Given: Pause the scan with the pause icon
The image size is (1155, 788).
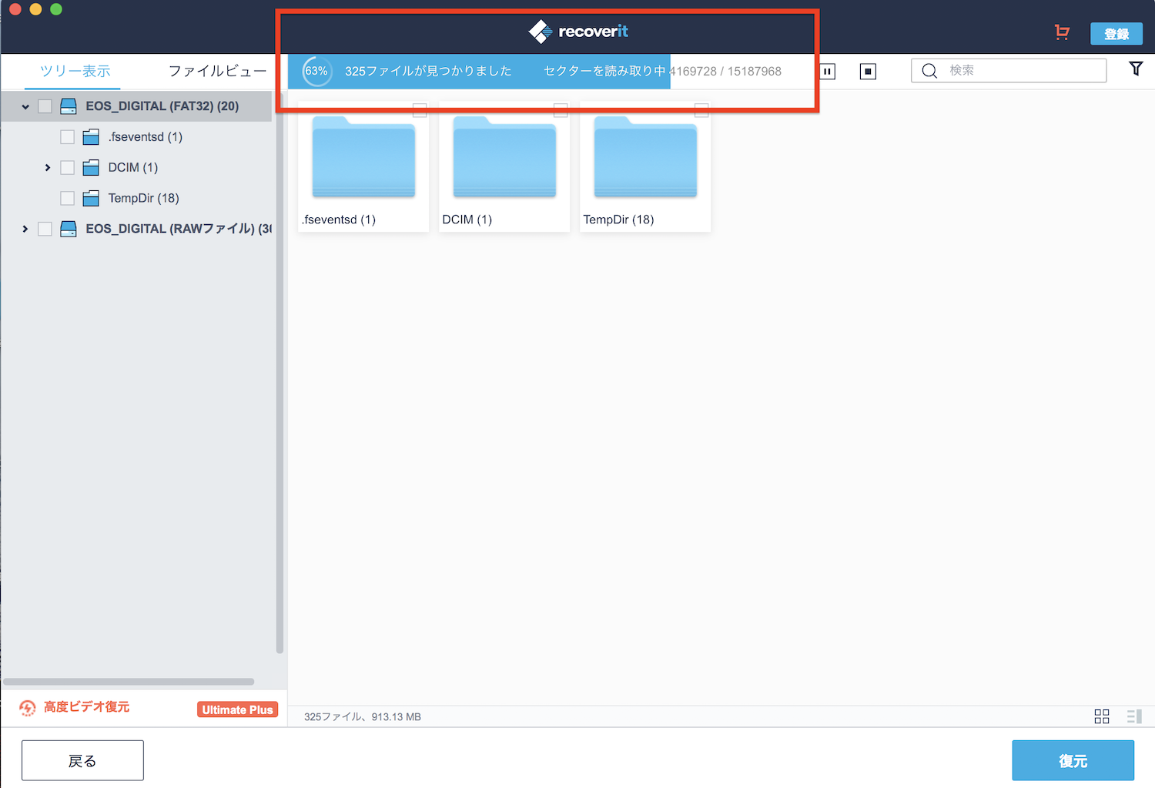Looking at the screenshot, I should (828, 72).
